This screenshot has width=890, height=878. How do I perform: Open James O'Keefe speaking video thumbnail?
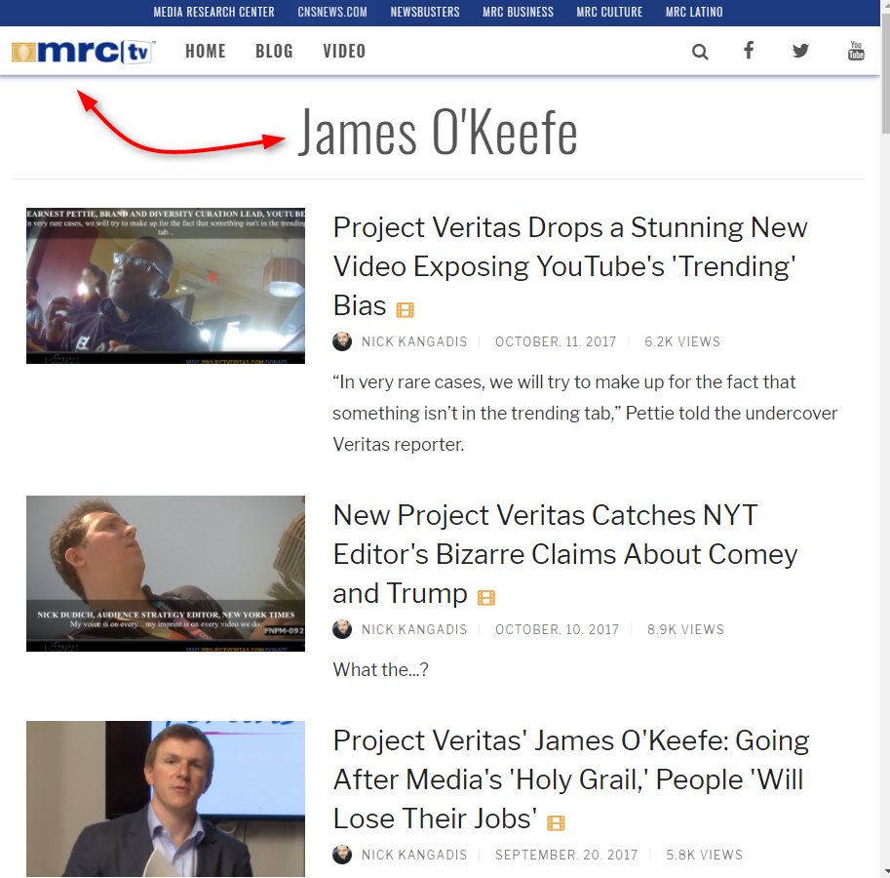coord(166,799)
